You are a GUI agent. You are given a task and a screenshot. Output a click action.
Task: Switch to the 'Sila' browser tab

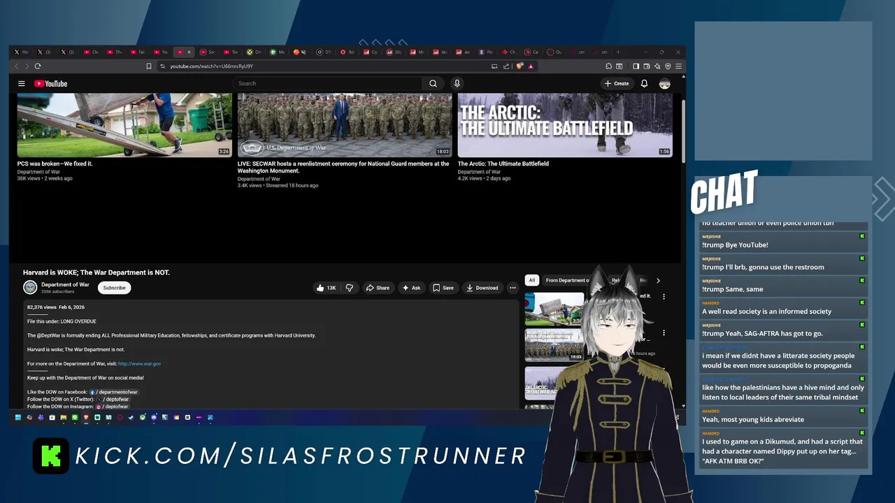(x=394, y=52)
